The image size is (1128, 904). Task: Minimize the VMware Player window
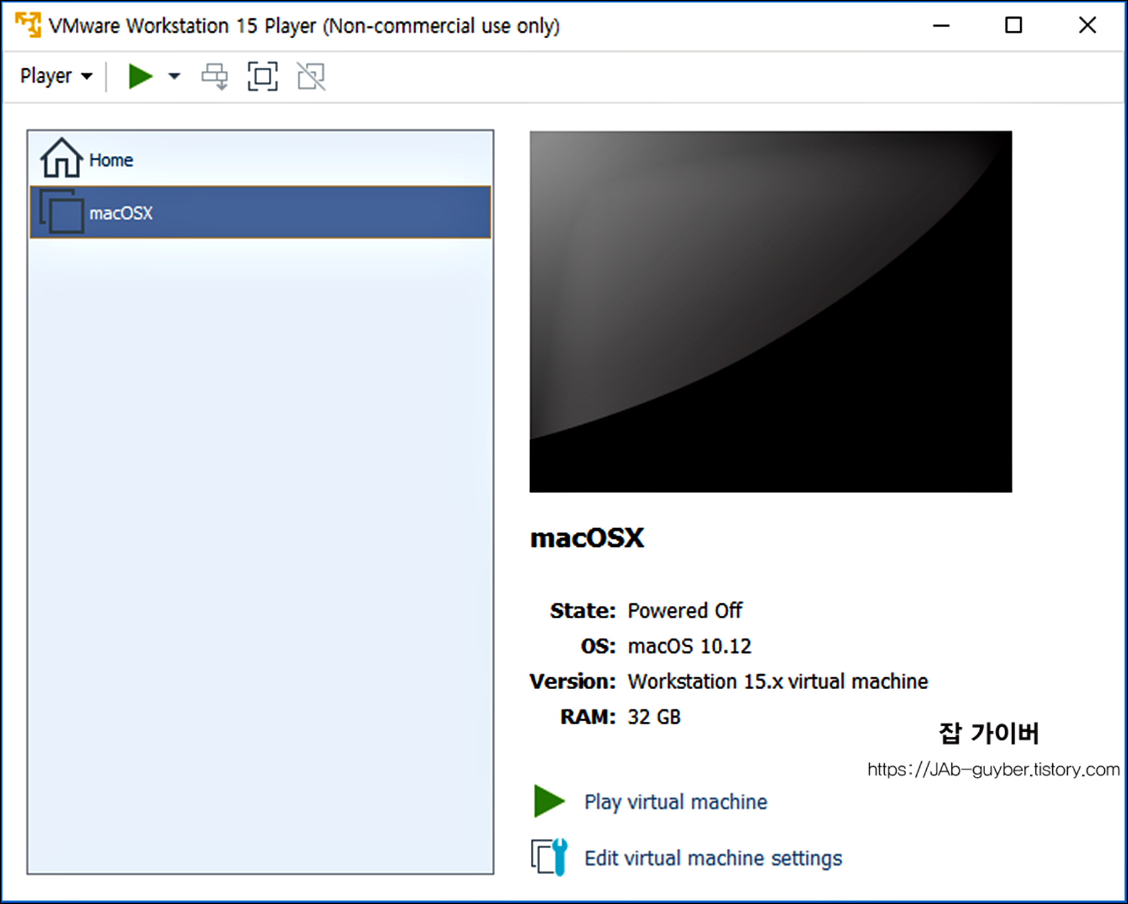(x=941, y=26)
